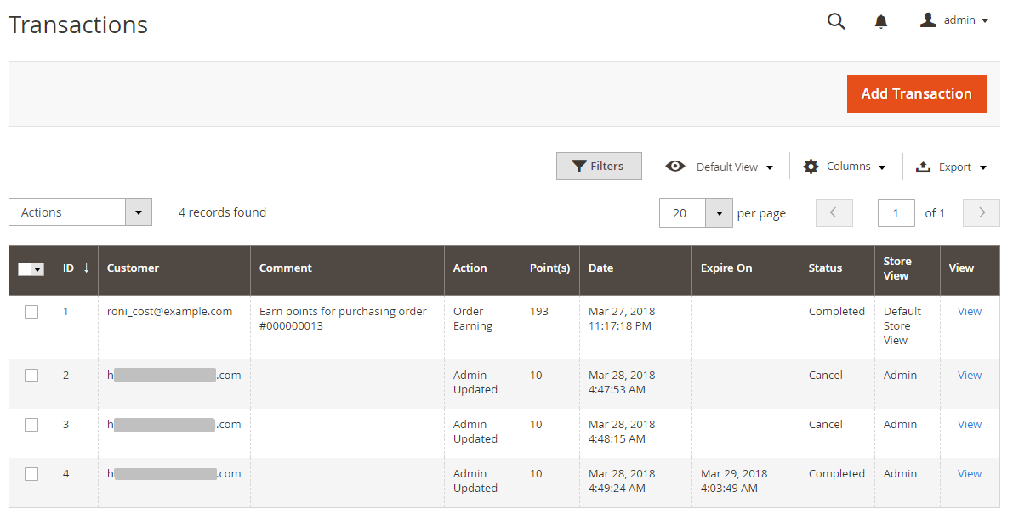Expand the per page count dropdown

pos(719,213)
